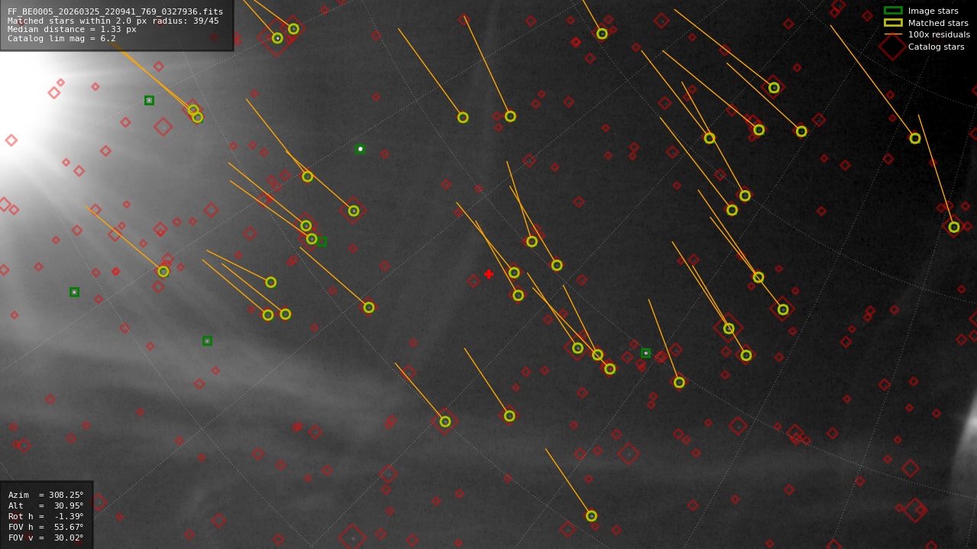Click the 'Rot h = -1.39°' readout
977x549 pixels.
[x=46, y=516]
